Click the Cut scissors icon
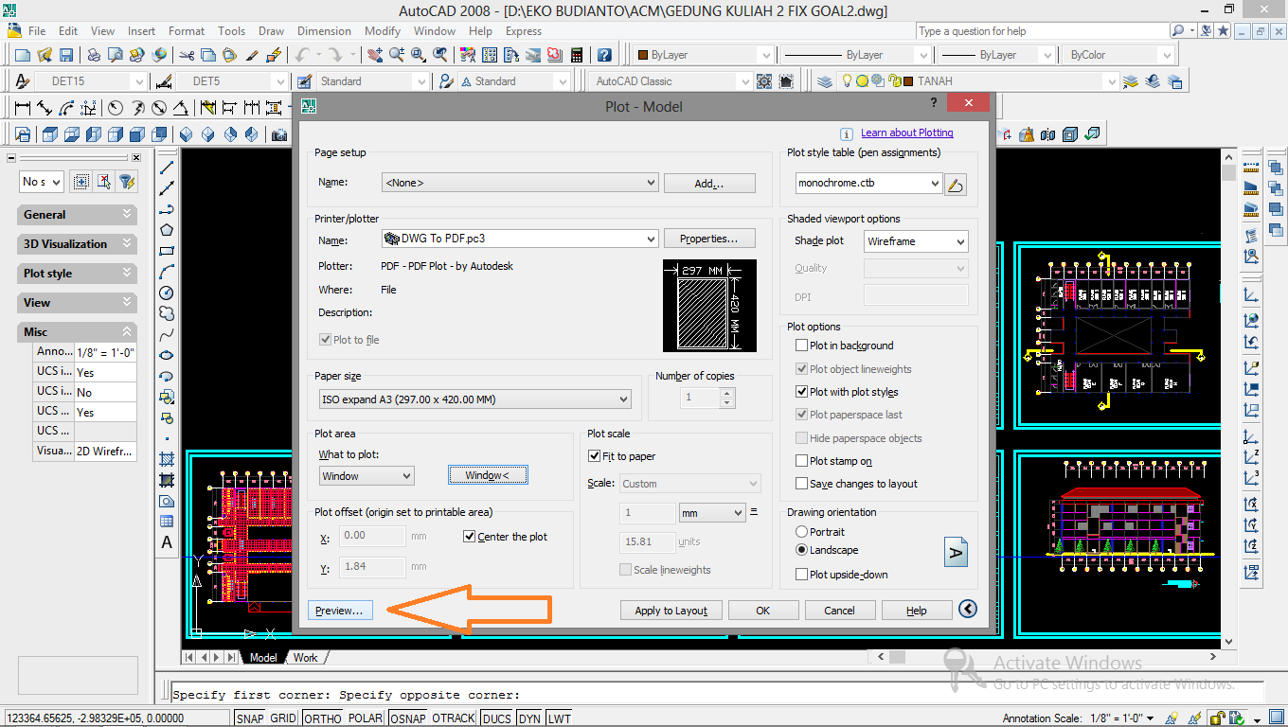1288x727 pixels. click(x=187, y=56)
